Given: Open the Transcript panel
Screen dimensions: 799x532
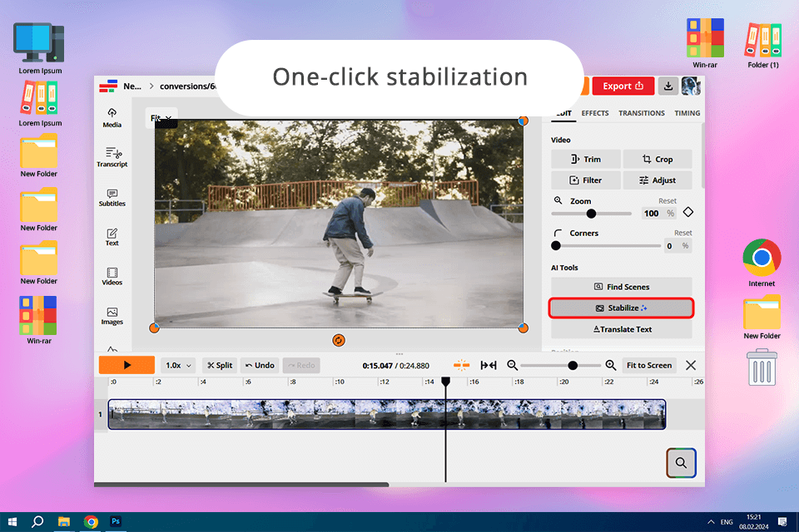Looking at the screenshot, I should pos(112,157).
